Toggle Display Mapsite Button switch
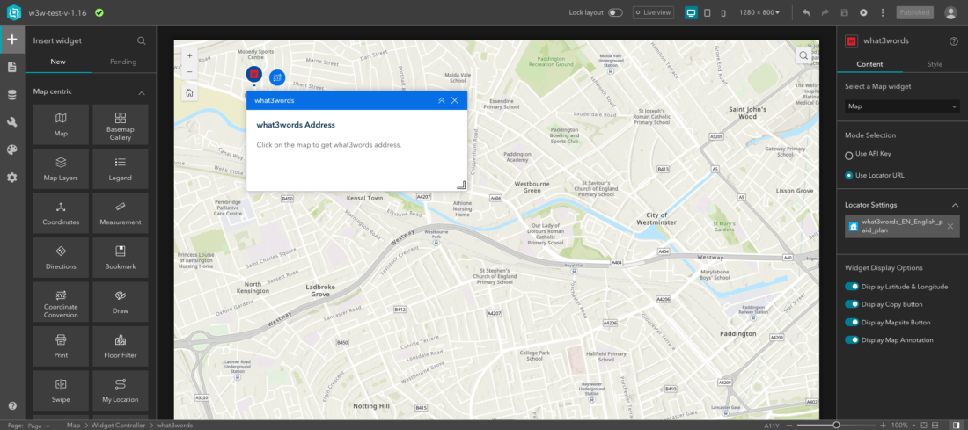 tap(852, 322)
